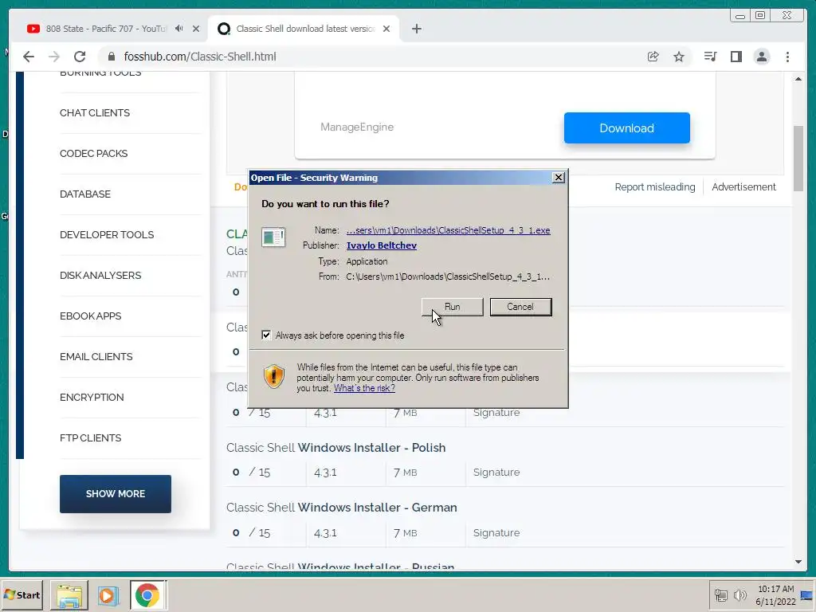816x612 pixels.
Task: Reload the fosshub page
Action: coord(80,57)
